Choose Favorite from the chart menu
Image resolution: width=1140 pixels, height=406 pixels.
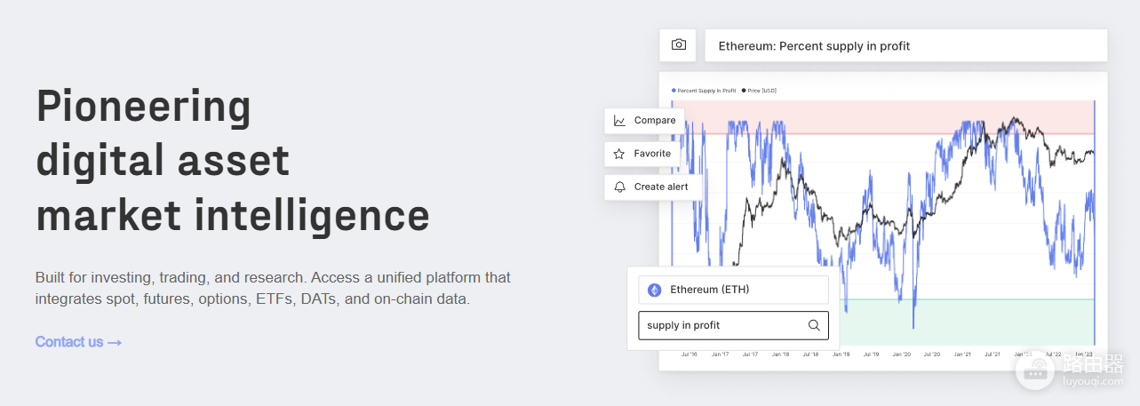pos(642,154)
